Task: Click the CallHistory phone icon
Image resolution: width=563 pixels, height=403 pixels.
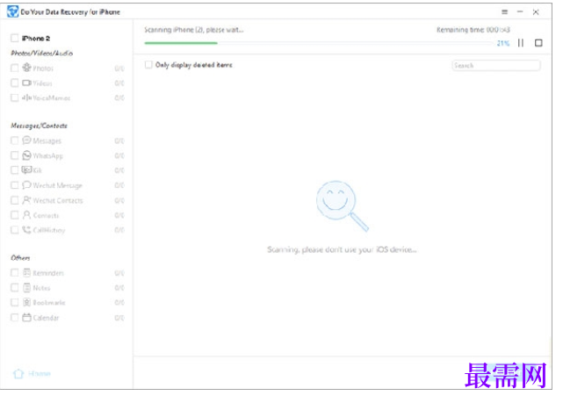Action: tap(27, 230)
